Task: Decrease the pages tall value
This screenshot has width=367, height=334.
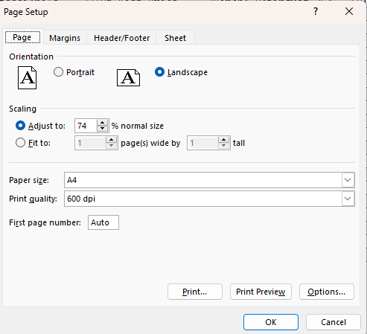Action: tap(223, 146)
